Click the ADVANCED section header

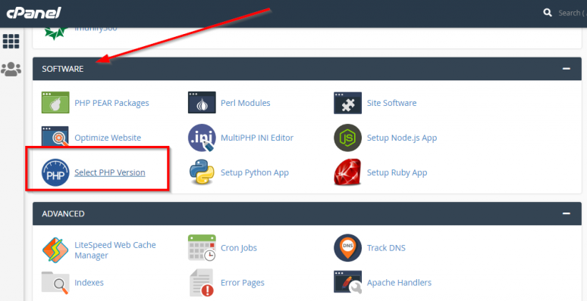click(307, 213)
